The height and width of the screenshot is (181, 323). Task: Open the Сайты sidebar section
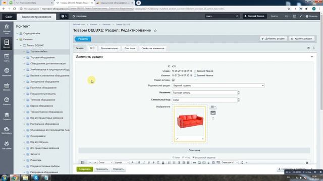7,58
